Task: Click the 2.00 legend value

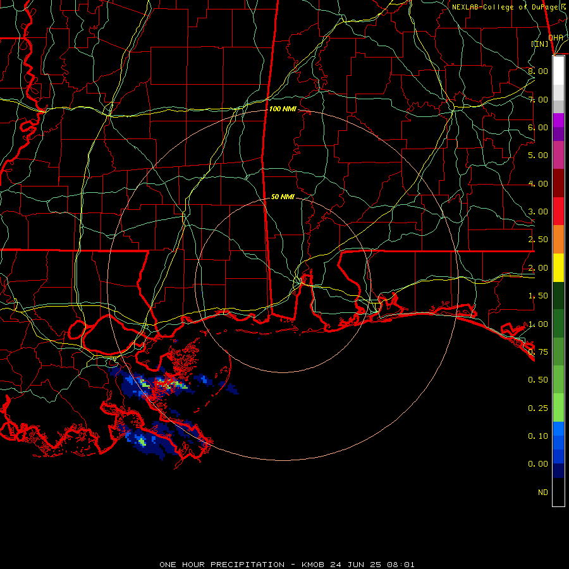Action: [538, 268]
